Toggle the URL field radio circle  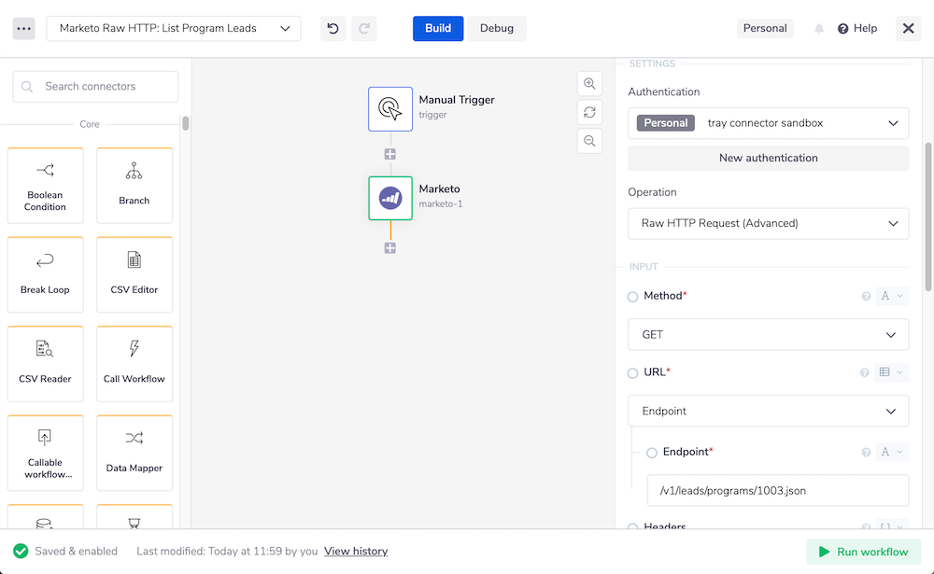632,373
